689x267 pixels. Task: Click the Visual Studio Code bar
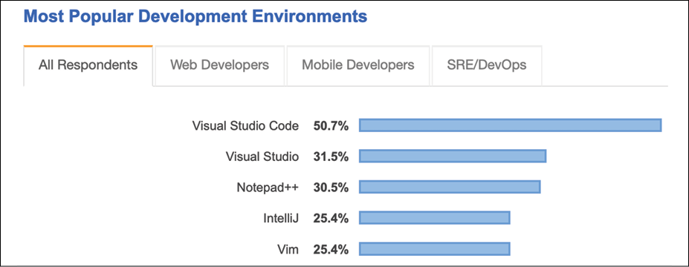(x=510, y=125)
